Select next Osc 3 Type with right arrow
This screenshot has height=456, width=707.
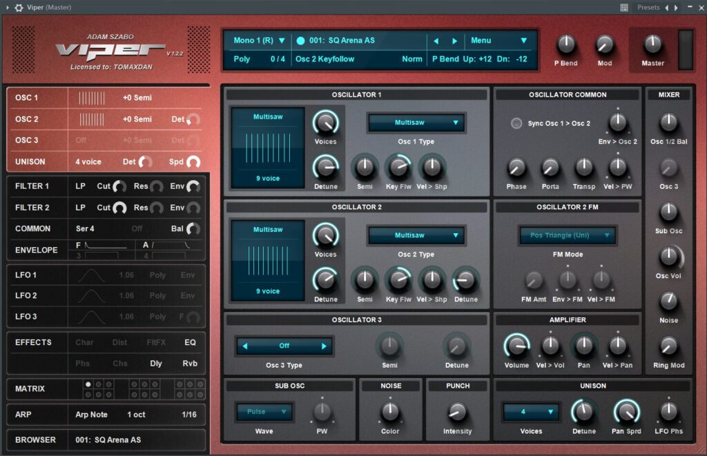[324, 346]
